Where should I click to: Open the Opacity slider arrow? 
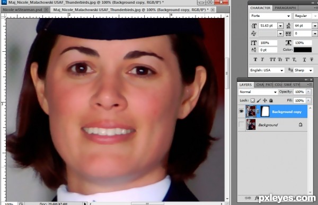[x=308, y=92]
